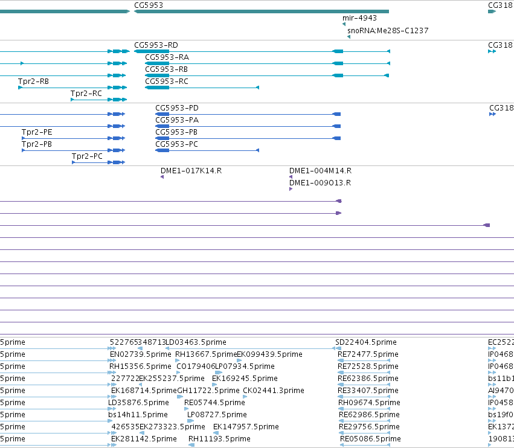
Task: Pick the EK255237.5prime label
Action: (172, 379)
